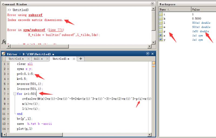Click the R_tilde builtin error line
Viewport: 216px width, 138px height.
[64, 35]
